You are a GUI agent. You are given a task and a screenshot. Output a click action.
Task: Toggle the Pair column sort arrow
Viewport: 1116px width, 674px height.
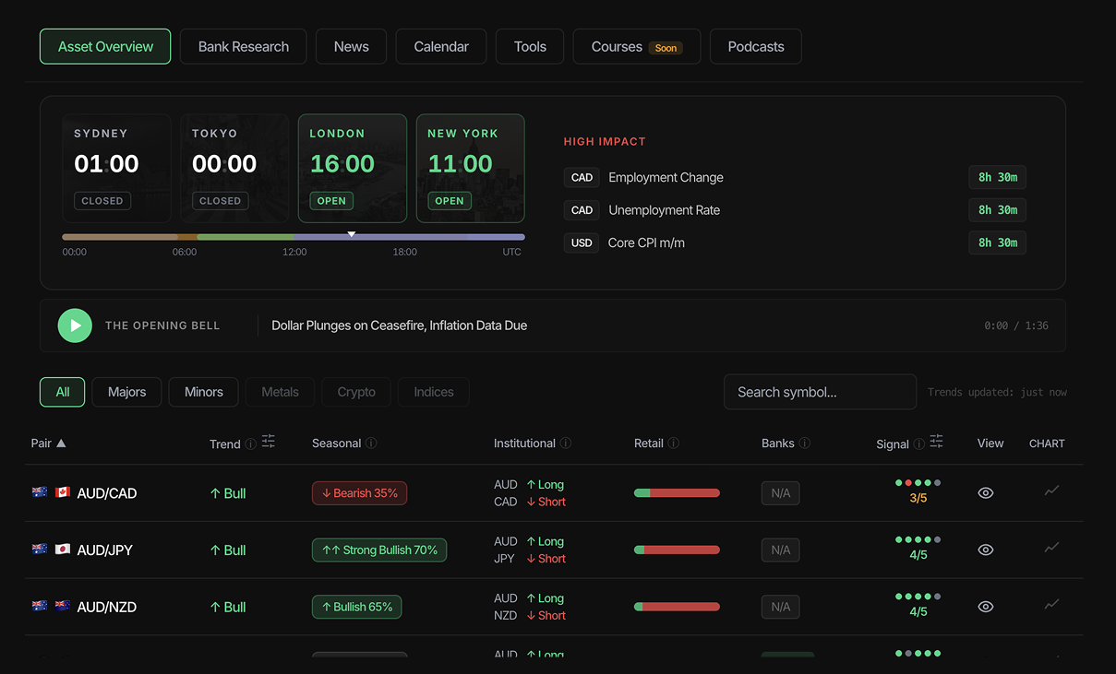[x=63, y=443]
